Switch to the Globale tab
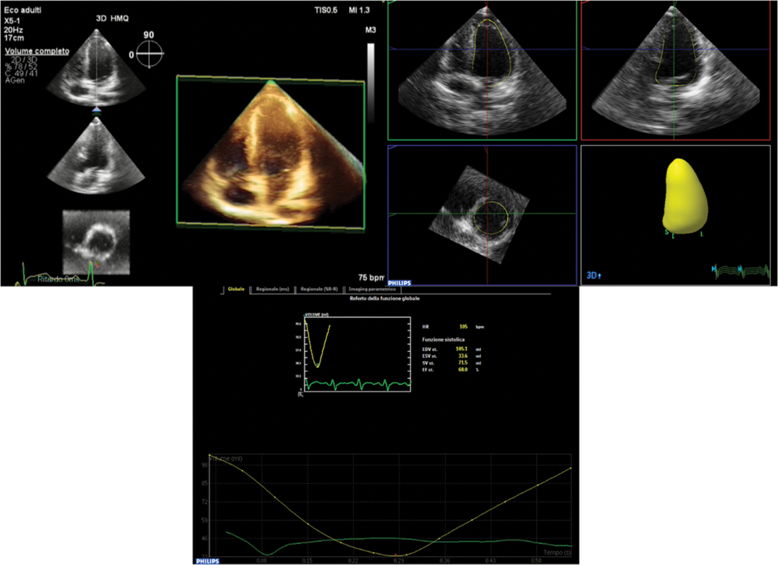The width and height of the screenshot is (778, 565). pyautogui.click(x=236, y=290)
